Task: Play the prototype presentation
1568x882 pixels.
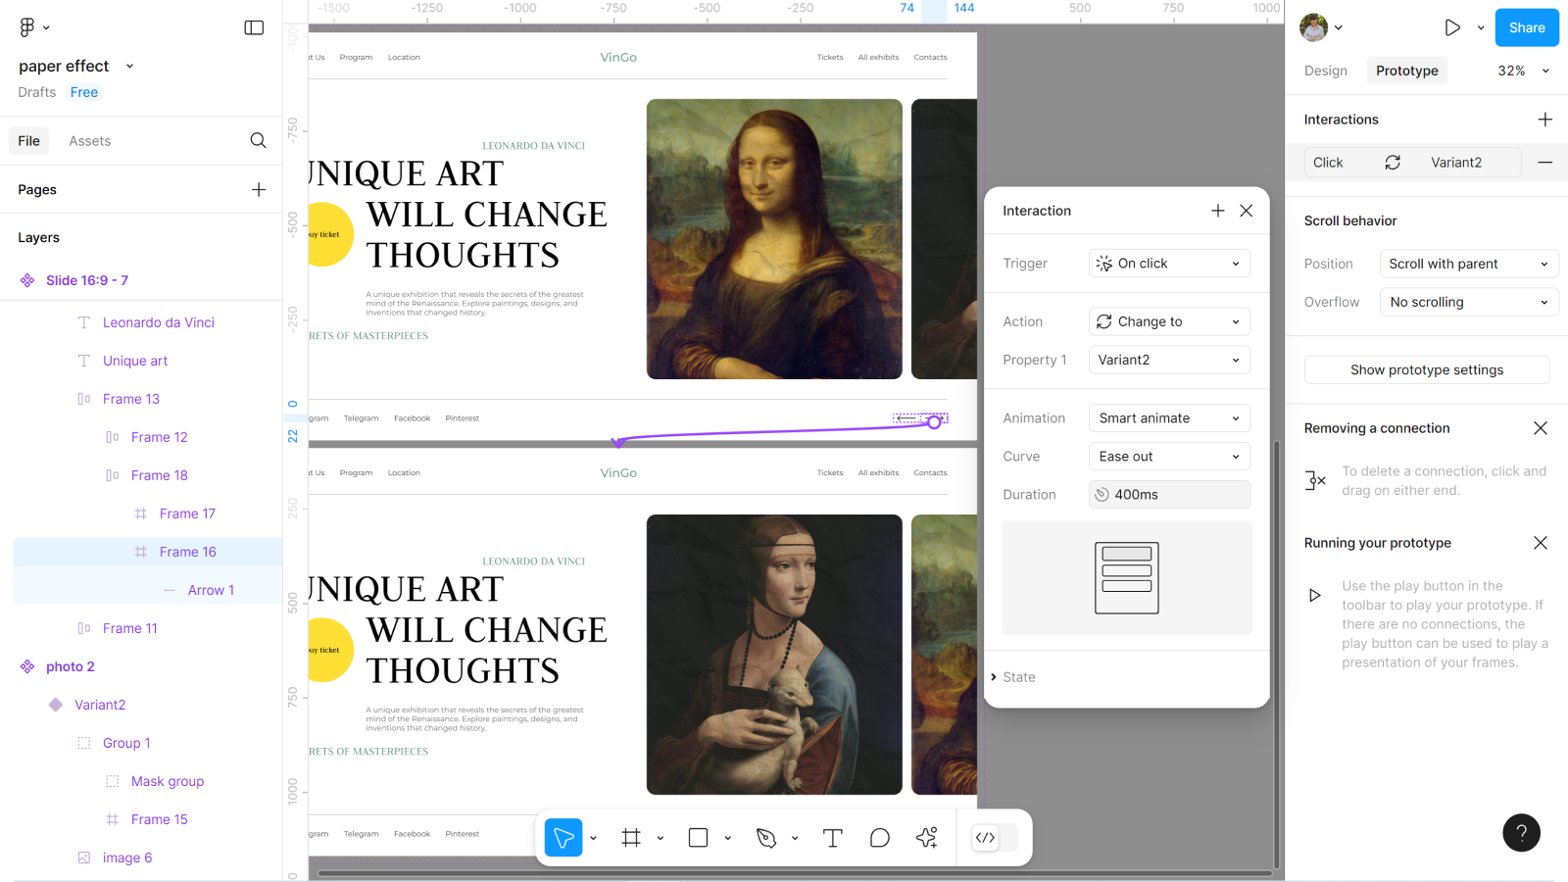Action: tap(1452, 27)
